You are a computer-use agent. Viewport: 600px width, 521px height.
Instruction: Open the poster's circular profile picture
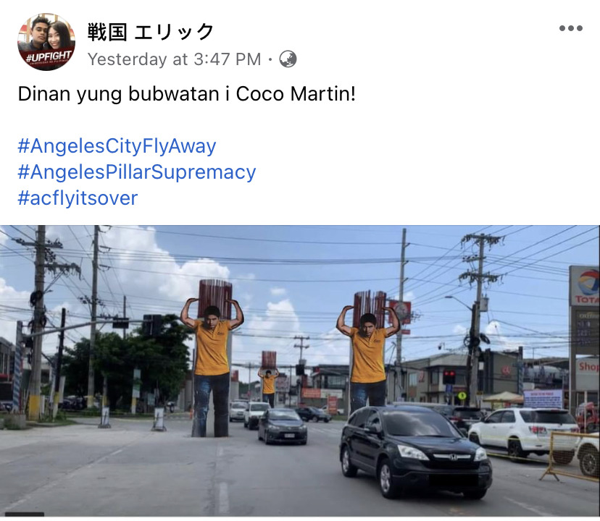46,42
